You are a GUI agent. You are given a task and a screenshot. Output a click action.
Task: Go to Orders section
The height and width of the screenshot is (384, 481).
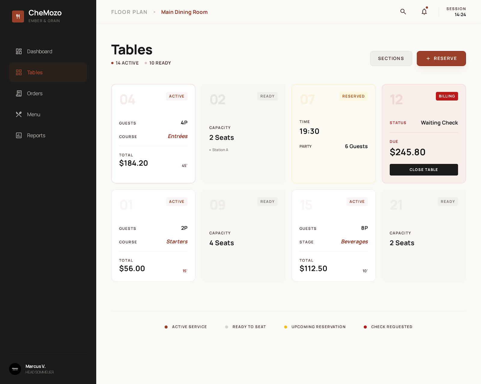click(48, 93)
